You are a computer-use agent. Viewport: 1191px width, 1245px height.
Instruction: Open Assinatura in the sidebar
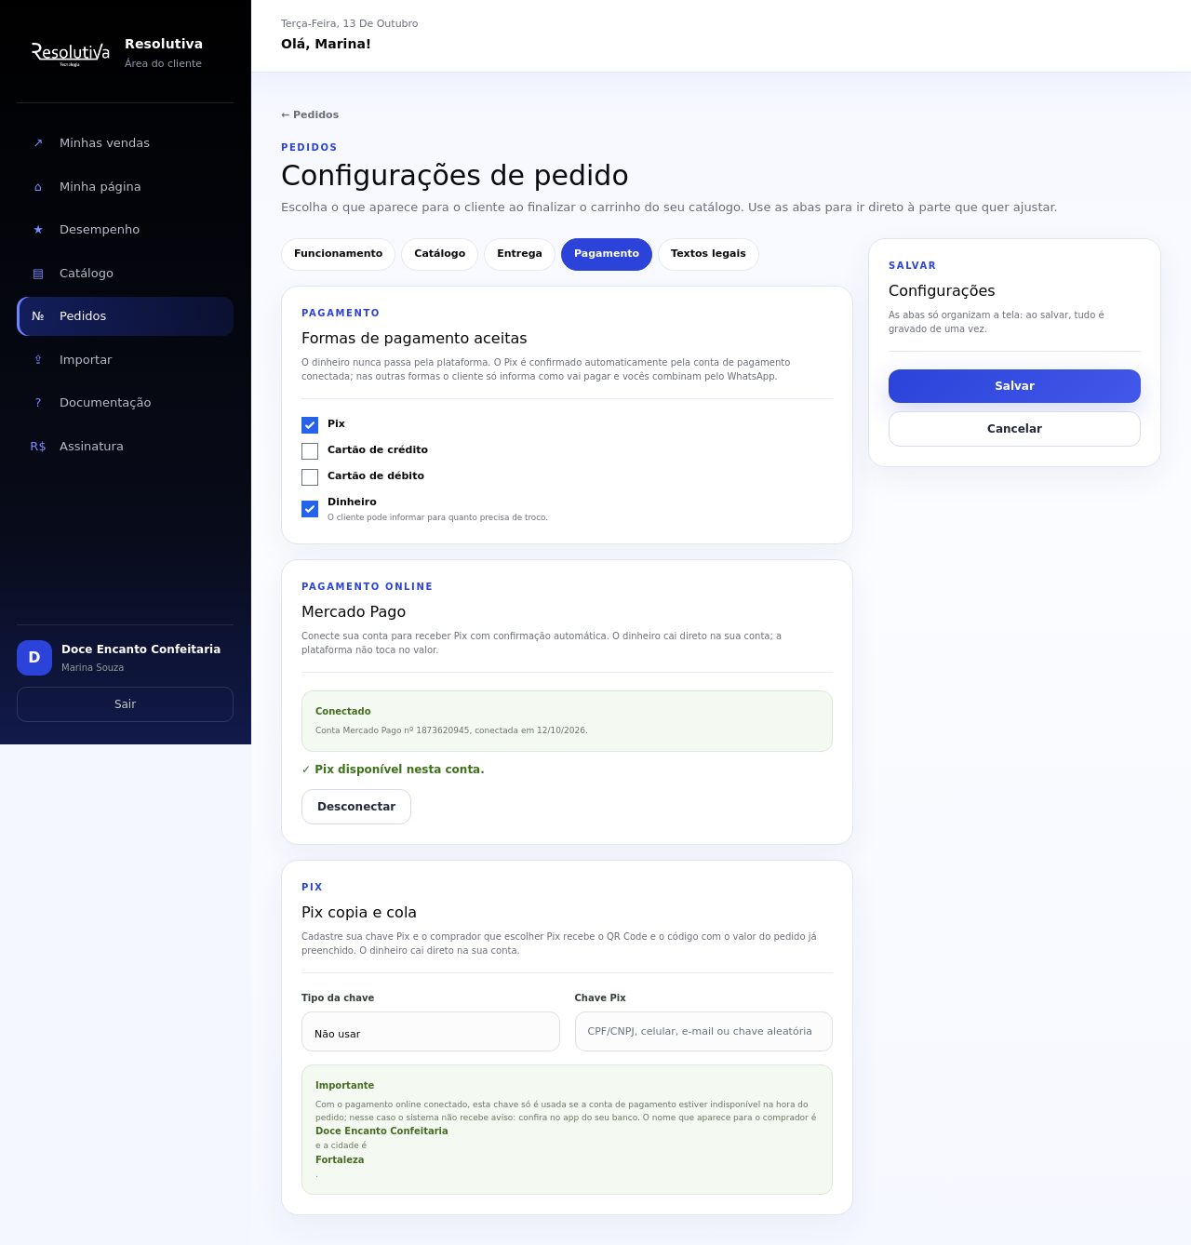[x=125, y=447]
